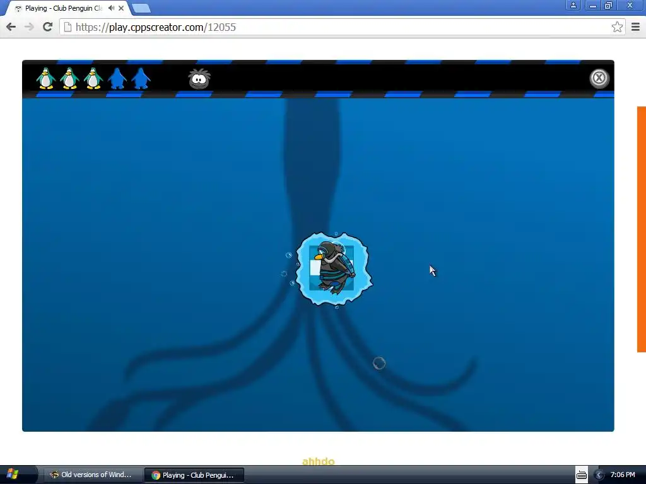Open the on-screen keyboard tray icon
This screenshot has height=484, width=646.
[581, 475]
